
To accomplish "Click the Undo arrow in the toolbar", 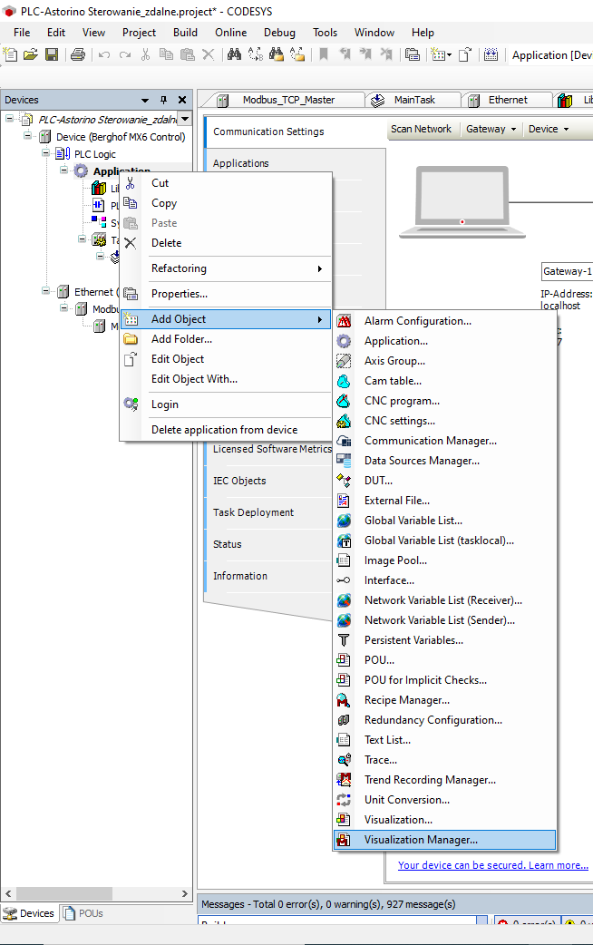I will pos(104,54).
